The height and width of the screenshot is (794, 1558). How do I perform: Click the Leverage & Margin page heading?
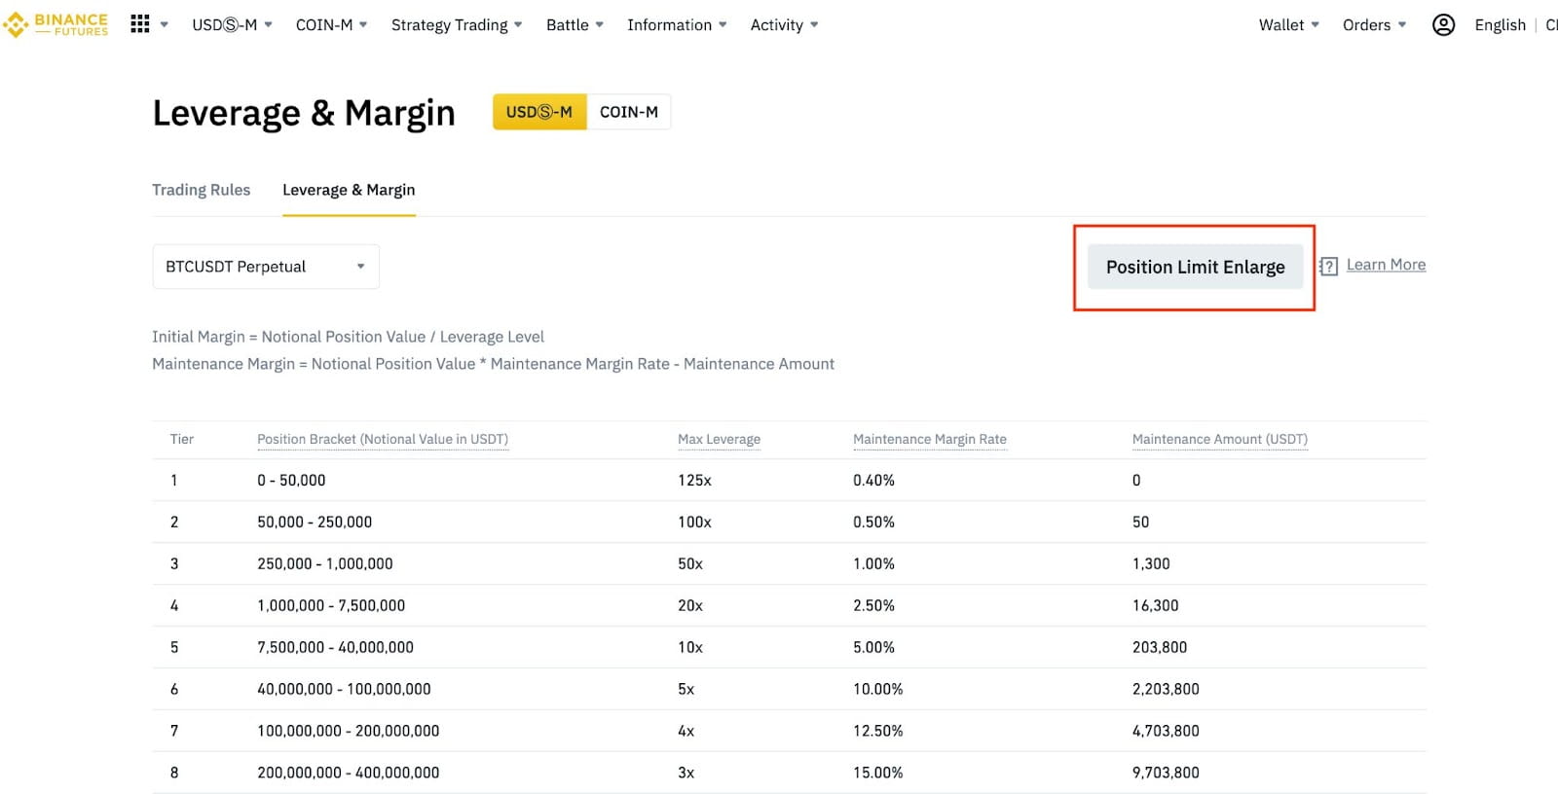(304, 114)
